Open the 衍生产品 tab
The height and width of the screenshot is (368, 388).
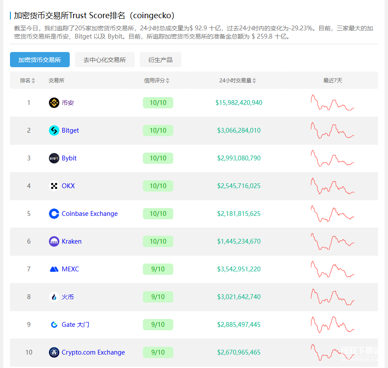coord(161,60)
